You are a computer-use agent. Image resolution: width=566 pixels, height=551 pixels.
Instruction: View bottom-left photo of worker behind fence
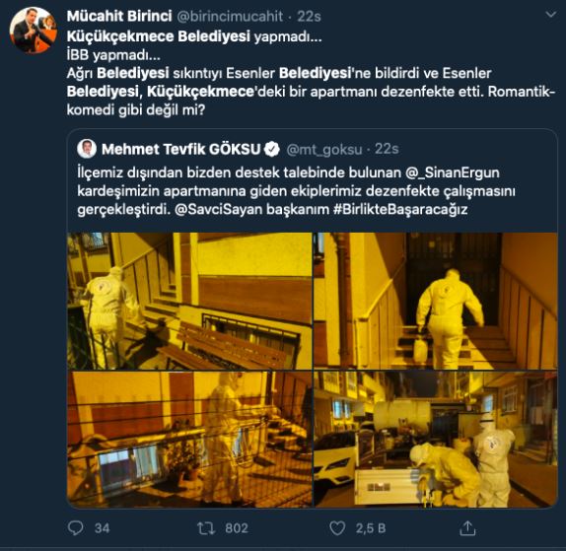(189, 440)
